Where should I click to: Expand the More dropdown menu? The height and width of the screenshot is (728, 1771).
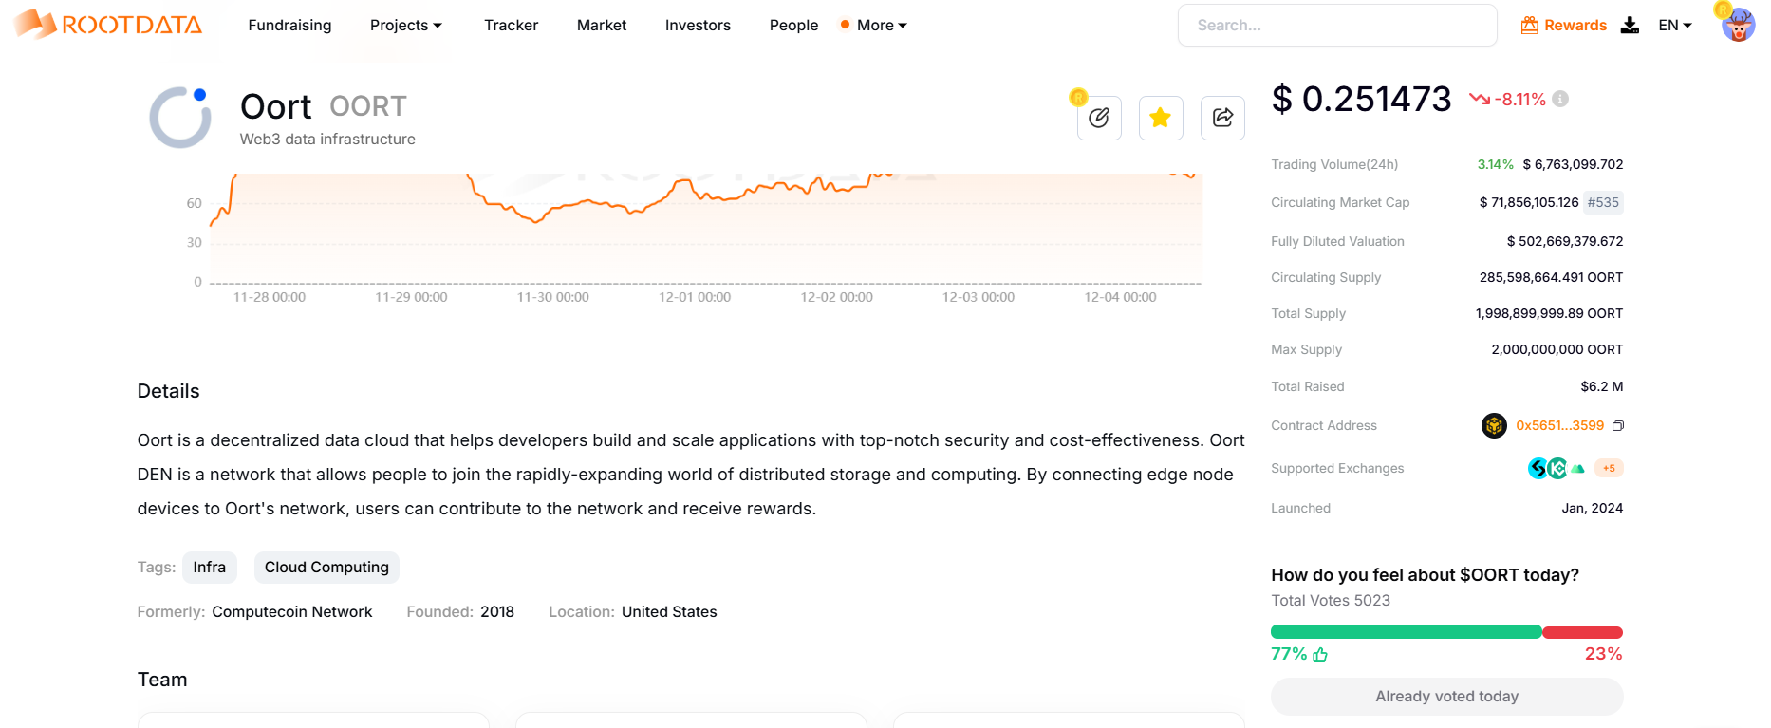882,26
